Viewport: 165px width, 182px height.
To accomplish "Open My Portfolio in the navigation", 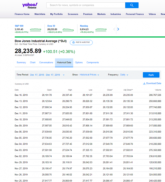I will tap(56, 14).
